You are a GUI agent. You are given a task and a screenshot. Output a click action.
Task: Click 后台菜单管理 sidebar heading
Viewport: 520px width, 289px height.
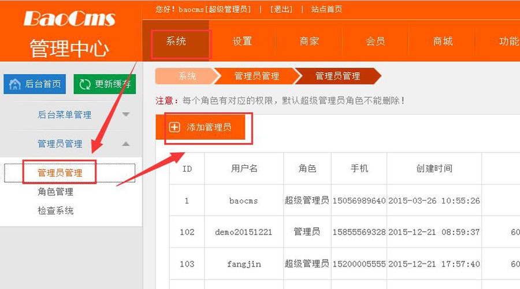click(x=64, y=115)
